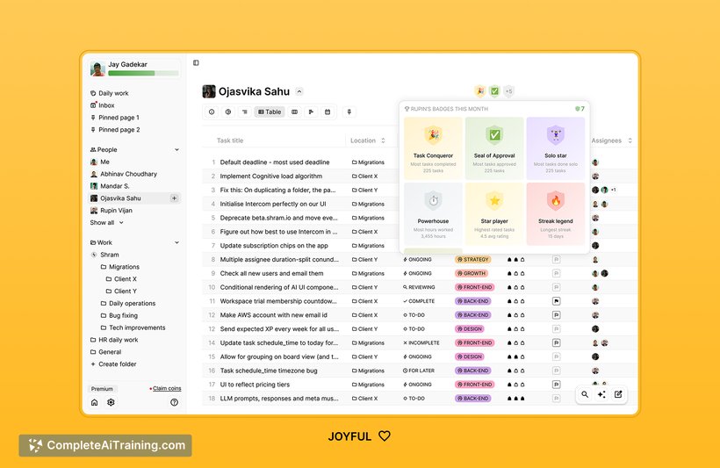Click the chevron beside Ojasvika Sahu title
Viewport: 720px width, 468px height.
click(x=299, y=91)
